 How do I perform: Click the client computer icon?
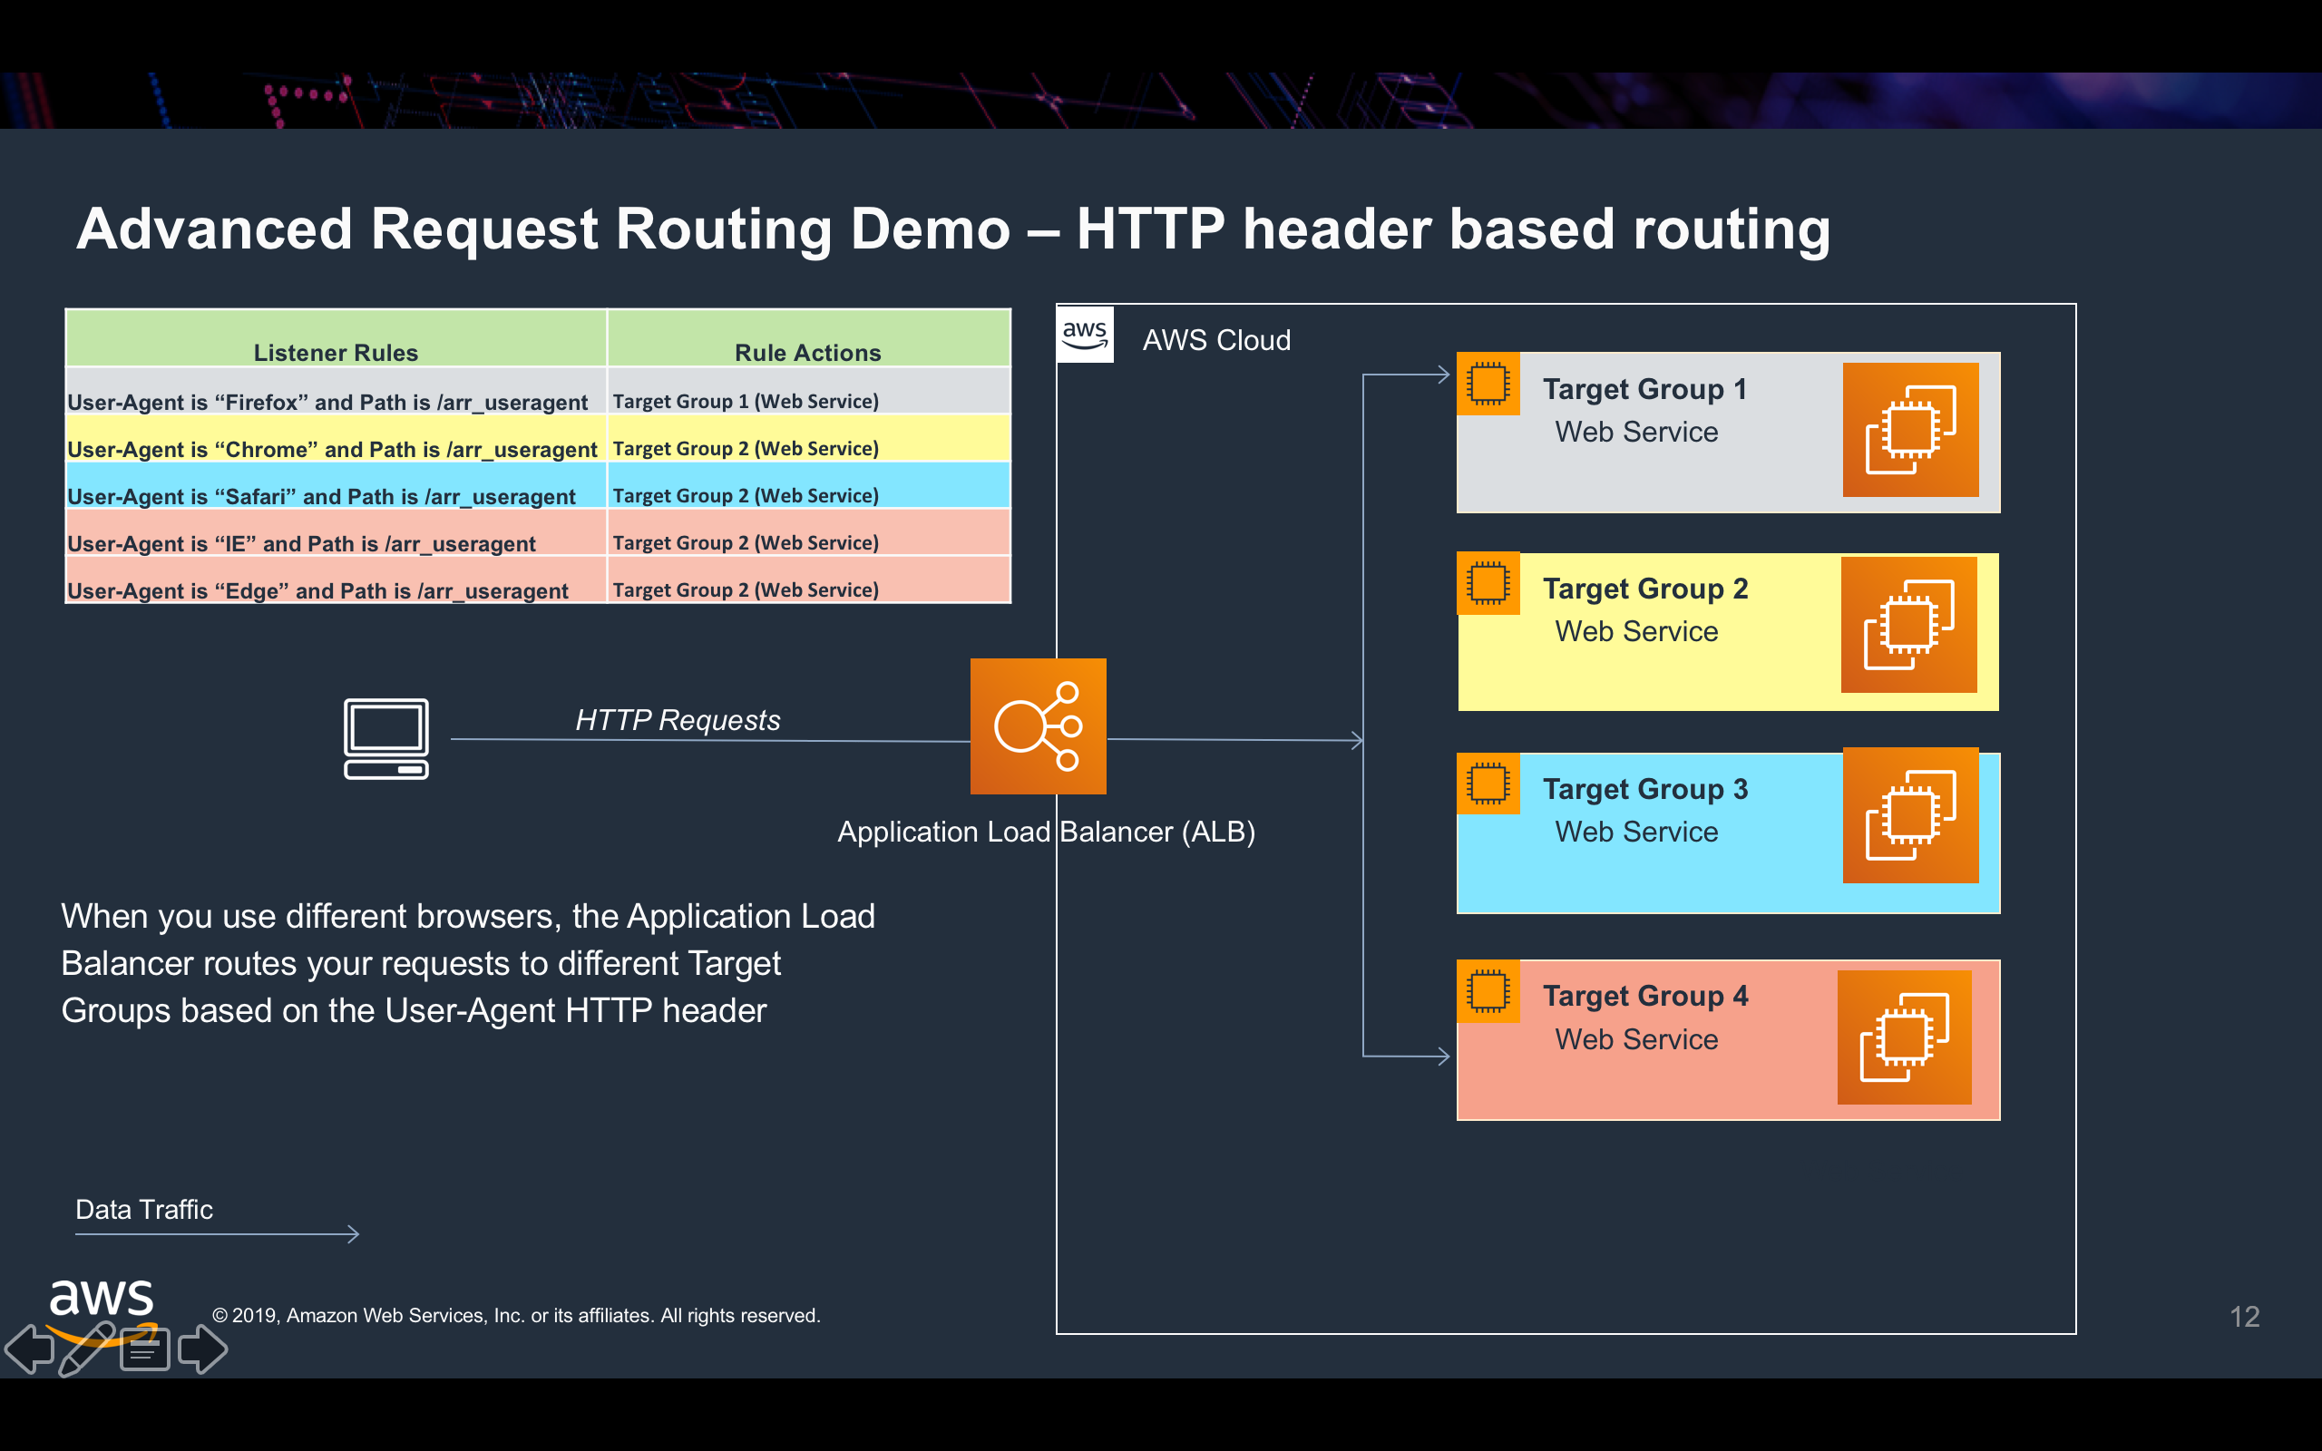click(385, 738)
